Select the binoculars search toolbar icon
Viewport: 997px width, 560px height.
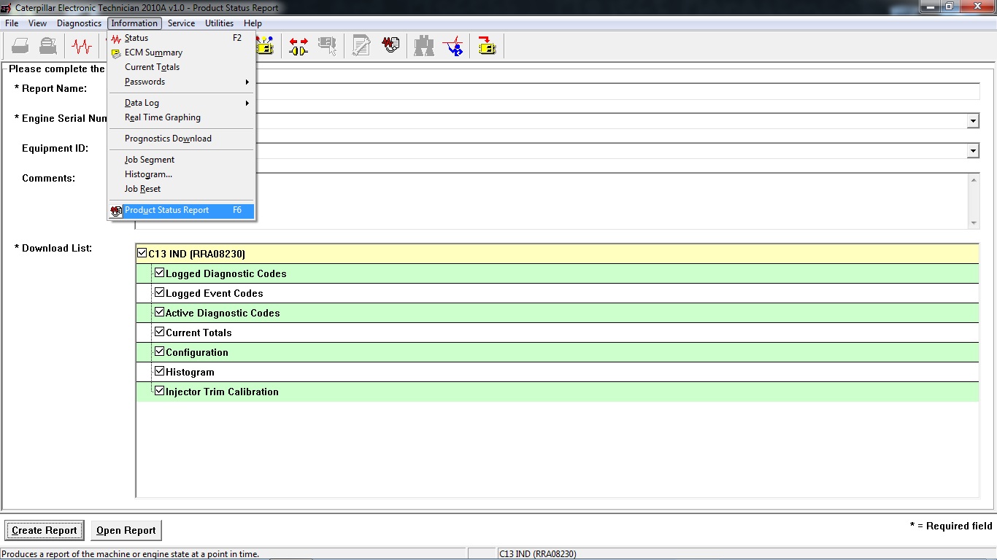click(423, 45)
